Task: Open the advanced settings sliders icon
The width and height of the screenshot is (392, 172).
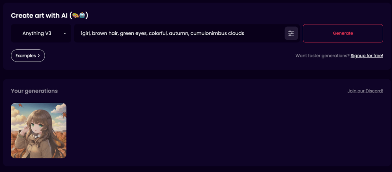Action: 291,33
